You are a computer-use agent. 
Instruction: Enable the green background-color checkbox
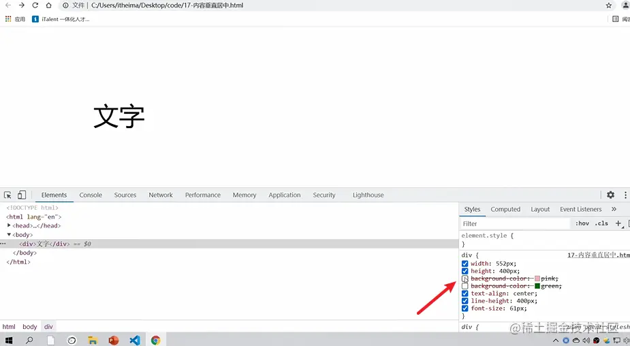tap(465, 286)
